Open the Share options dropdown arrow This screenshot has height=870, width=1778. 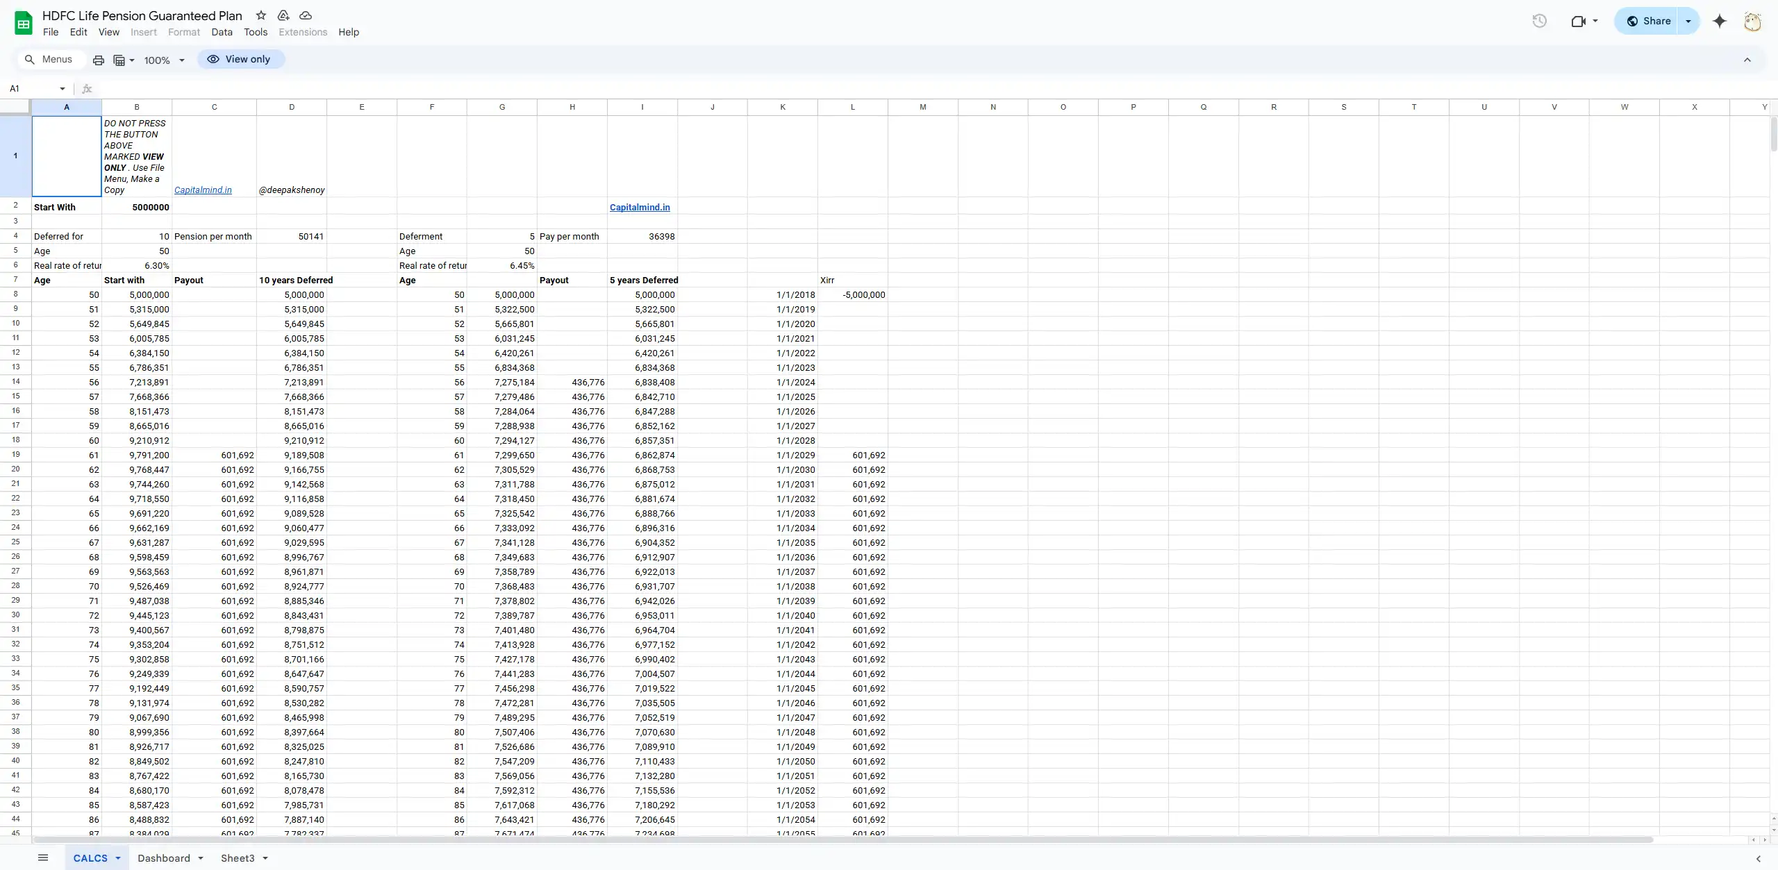click(x=1688, y=21)
